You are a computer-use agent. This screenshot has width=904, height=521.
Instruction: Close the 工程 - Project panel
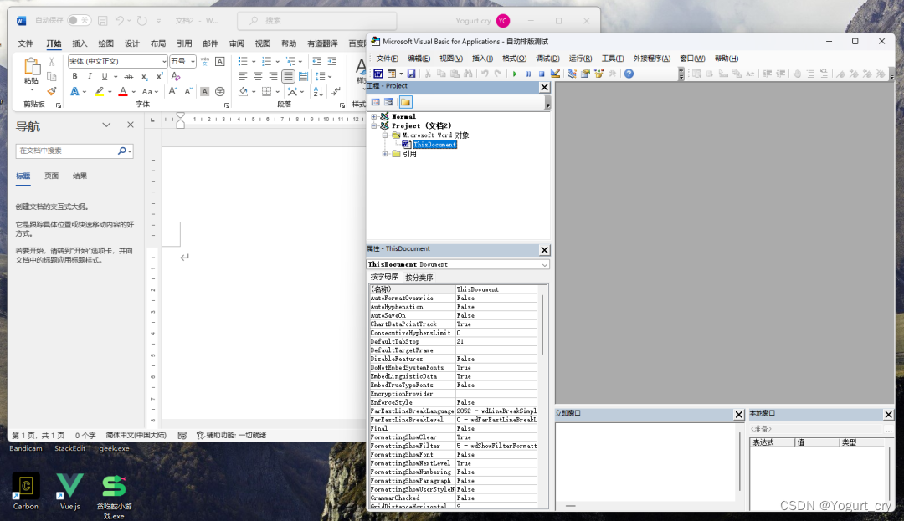coord(544,87)
